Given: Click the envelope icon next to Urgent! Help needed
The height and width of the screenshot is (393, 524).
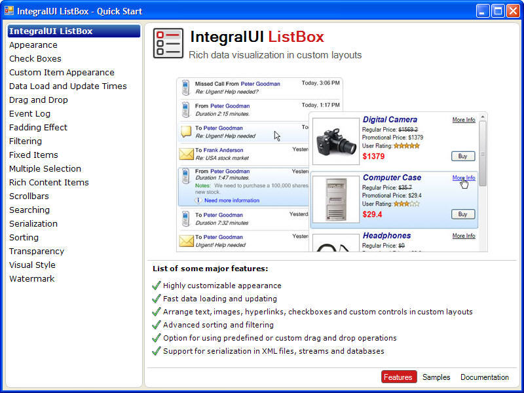Looking at the screenshot, I should pyautogui.click(x=186, y=241).
